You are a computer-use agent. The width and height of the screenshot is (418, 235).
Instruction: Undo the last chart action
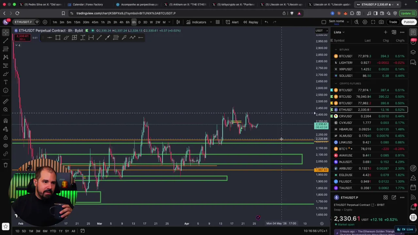click(266, 22)
